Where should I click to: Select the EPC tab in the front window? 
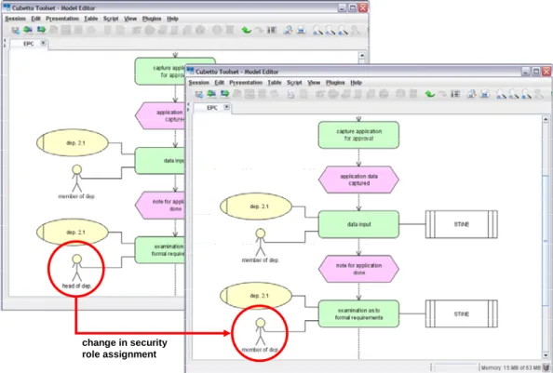(212, 108)
